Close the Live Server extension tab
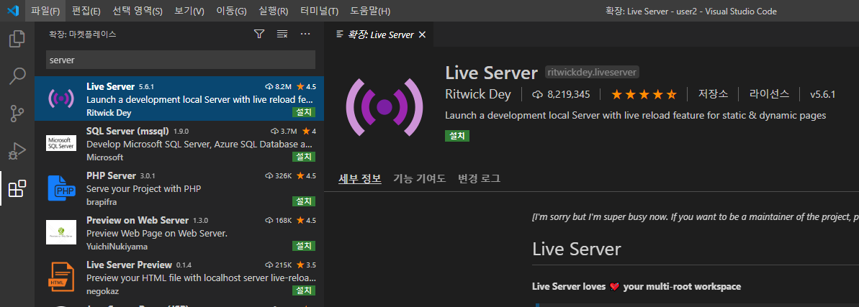Image resolution: width=859 pixels, height=307 pixels. tap(422, 35)
